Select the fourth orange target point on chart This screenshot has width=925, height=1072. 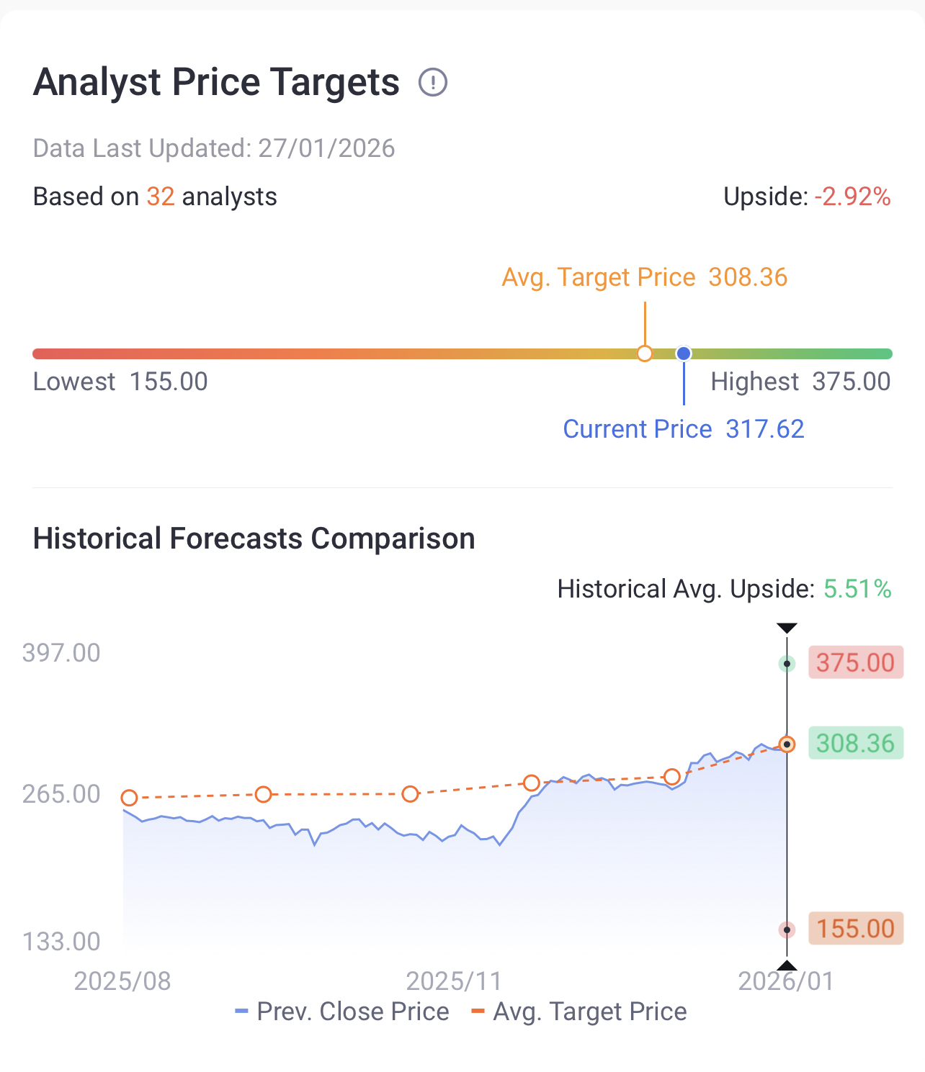[x=532, y=783]
